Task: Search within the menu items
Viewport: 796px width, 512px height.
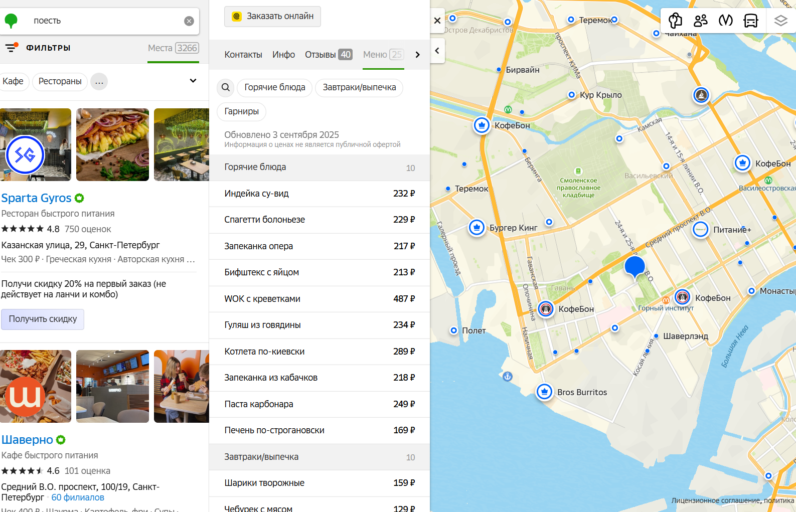Action: coord(226,87)
